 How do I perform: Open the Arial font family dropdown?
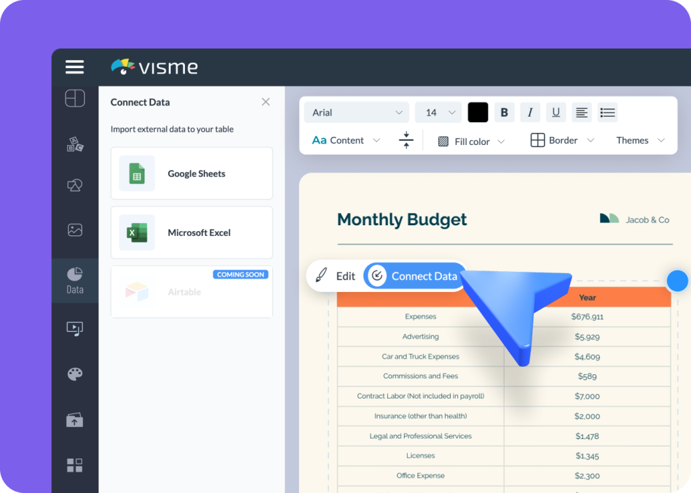[x=356, y=112]
